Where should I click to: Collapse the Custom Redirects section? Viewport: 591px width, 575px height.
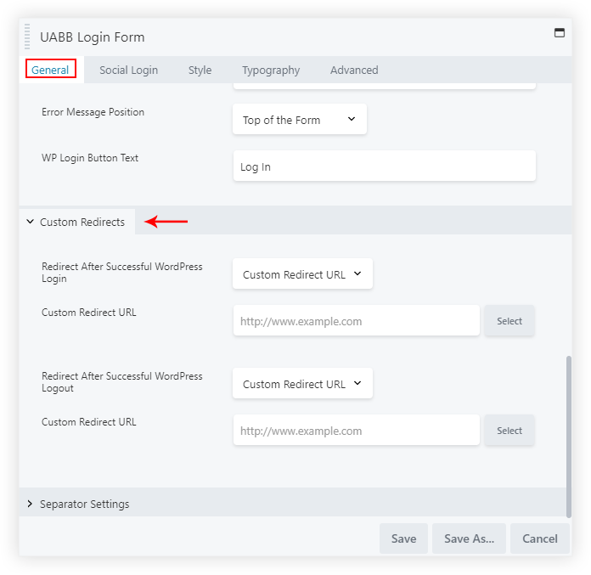coord(76,222)
